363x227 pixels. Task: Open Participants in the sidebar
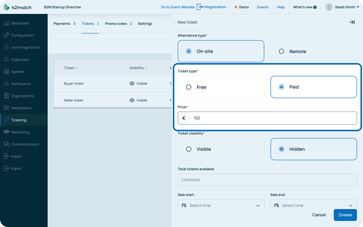click(x=24, y=83)
